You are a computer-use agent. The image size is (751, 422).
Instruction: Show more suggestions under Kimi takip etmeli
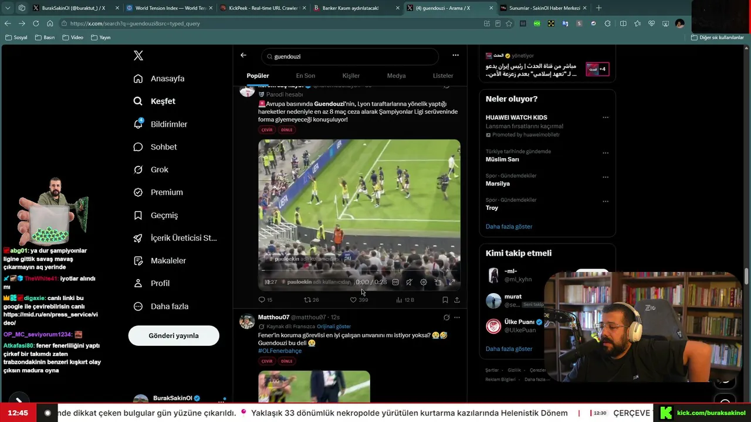click(509, 349)
